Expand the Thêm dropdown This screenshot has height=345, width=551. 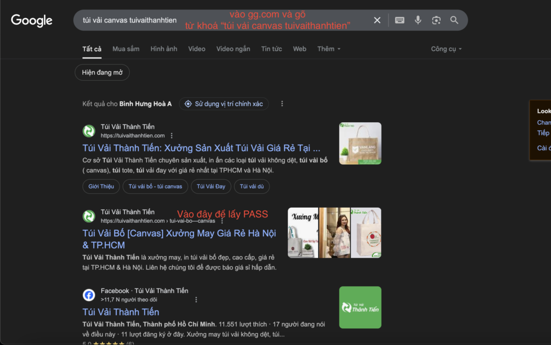[329, 49]
